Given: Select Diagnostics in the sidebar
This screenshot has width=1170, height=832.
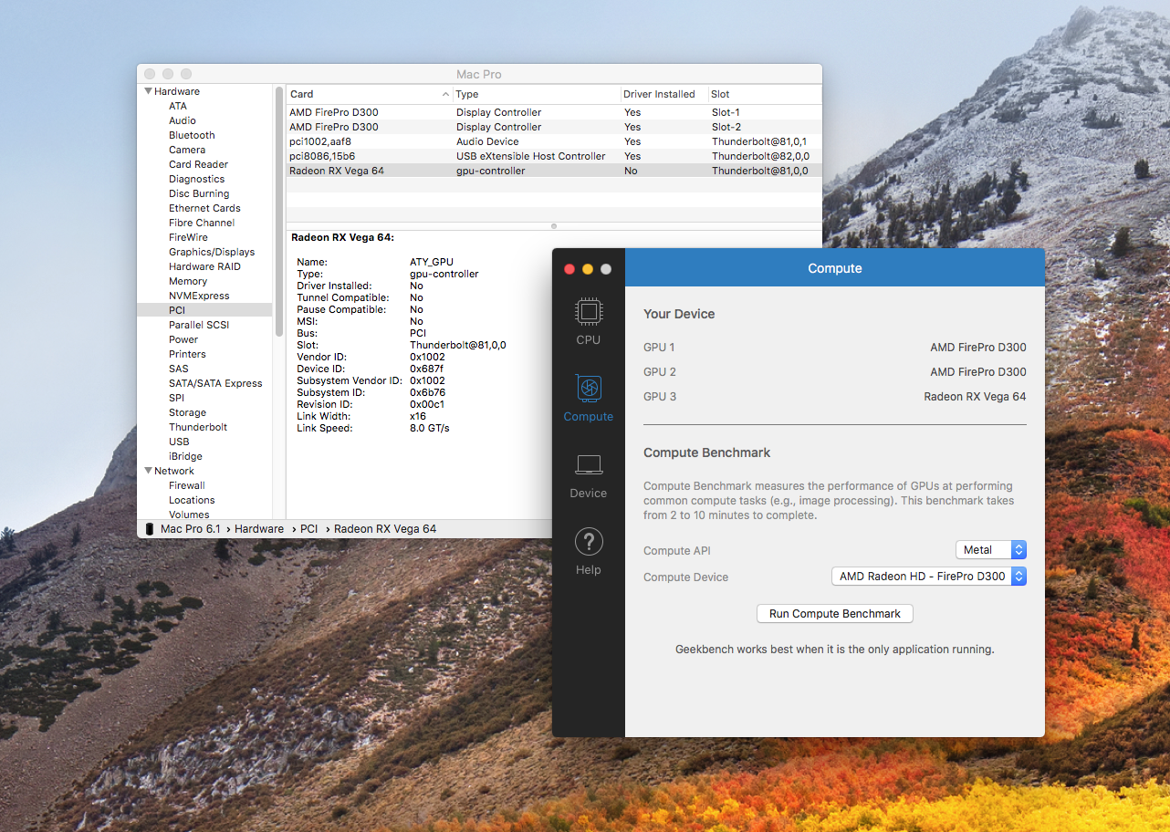Looking at the screenshot, I should coord(196,179).
